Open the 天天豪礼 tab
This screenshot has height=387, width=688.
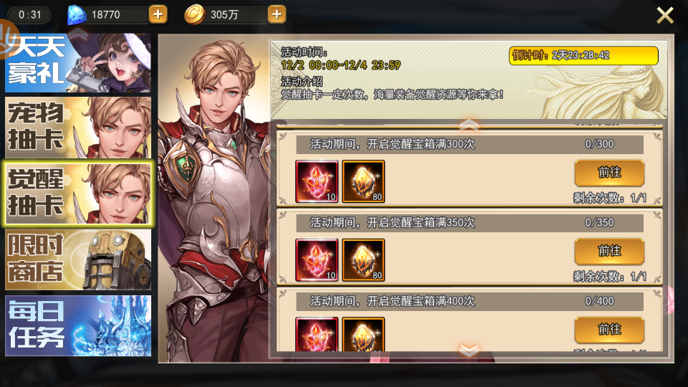[x=78, y=63]
